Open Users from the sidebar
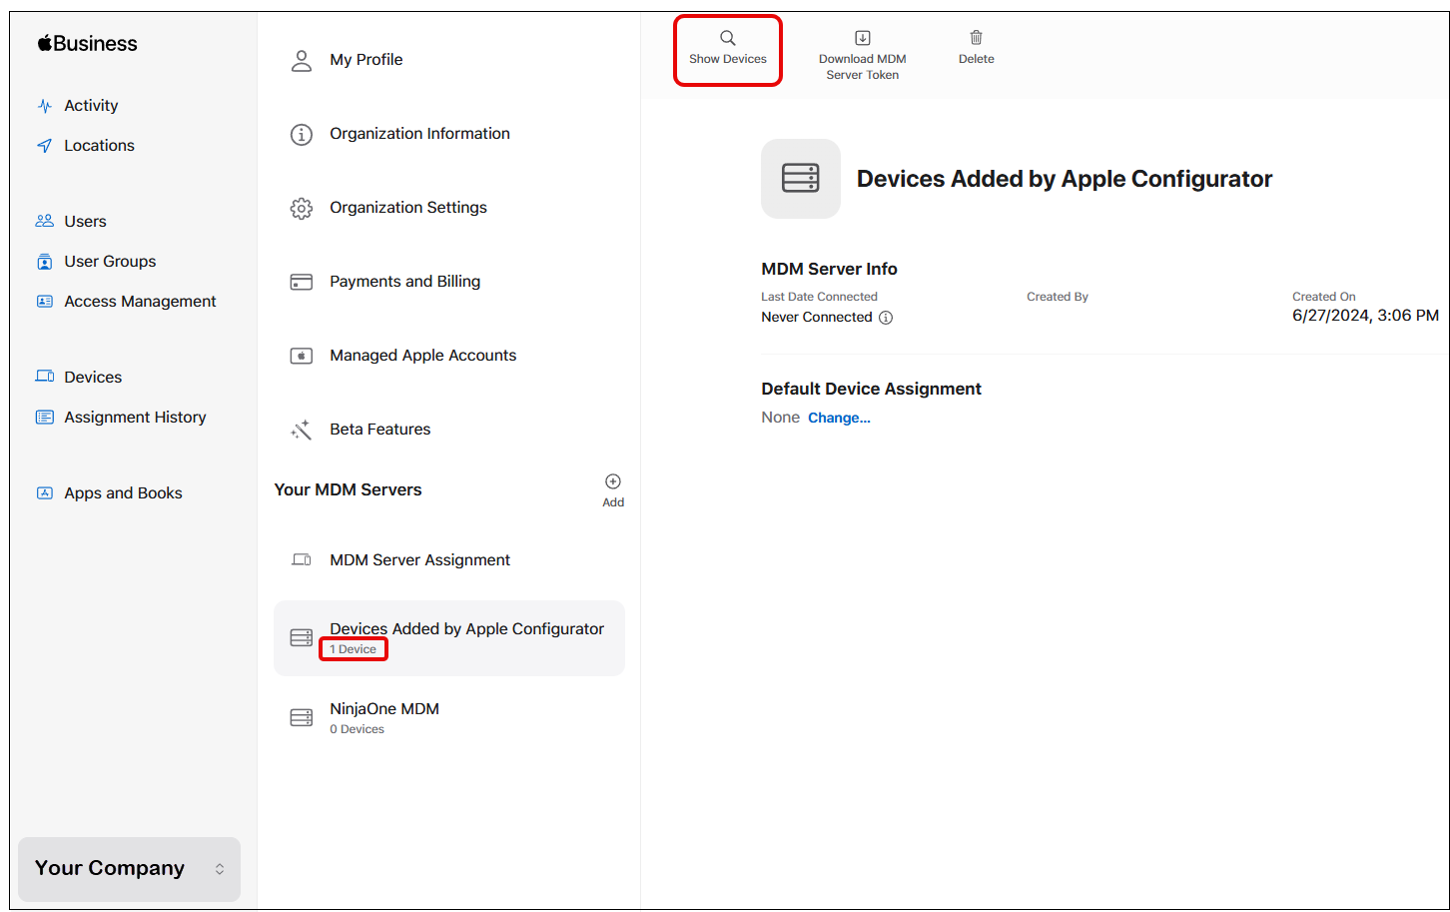 point(85,221)
